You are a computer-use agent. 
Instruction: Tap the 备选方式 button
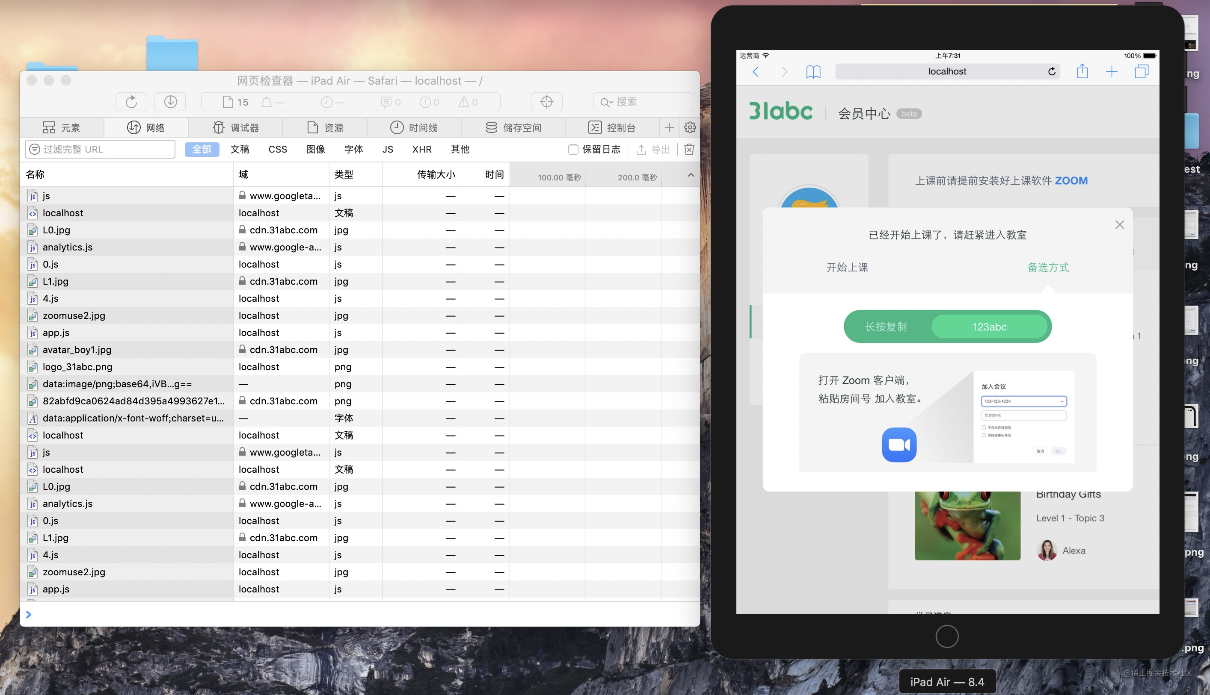point(1048,267)
